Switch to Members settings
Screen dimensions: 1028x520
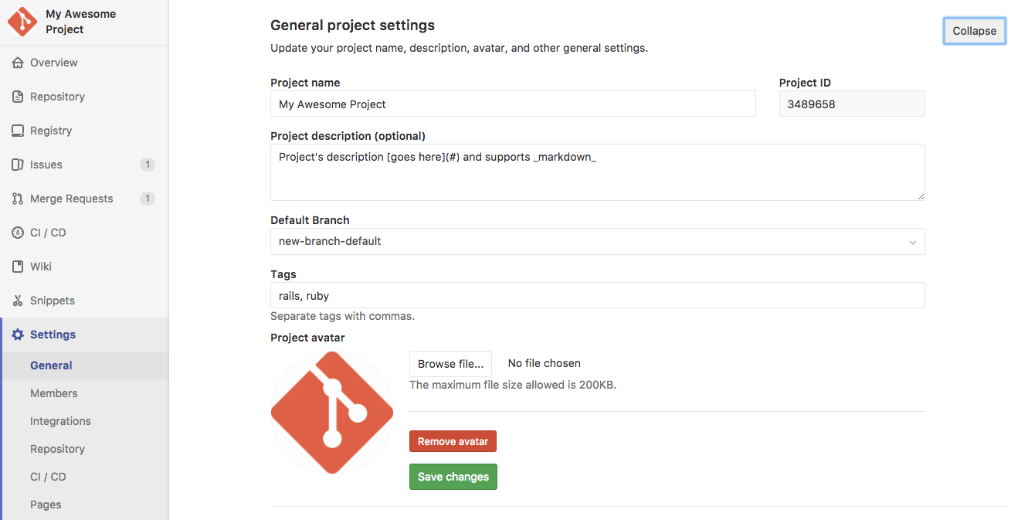pyautogui.click(x=53, y=393)
